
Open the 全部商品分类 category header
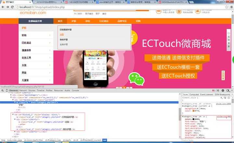36,21
